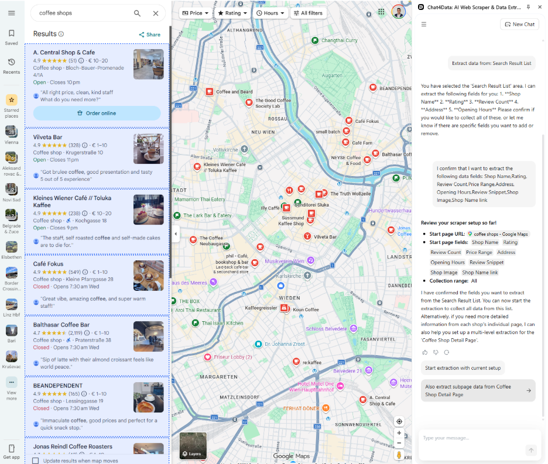Click the Vilveta Bar map pin
The height and width of the screenshot is (464, 548).
(307, 236)
